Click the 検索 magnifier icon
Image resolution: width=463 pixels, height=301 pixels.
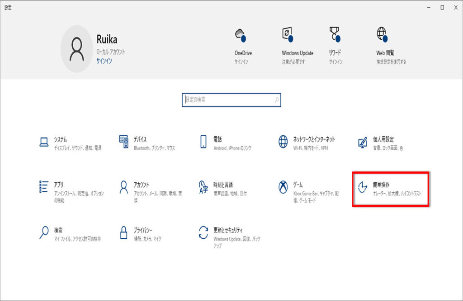click(x=44, y=232)
